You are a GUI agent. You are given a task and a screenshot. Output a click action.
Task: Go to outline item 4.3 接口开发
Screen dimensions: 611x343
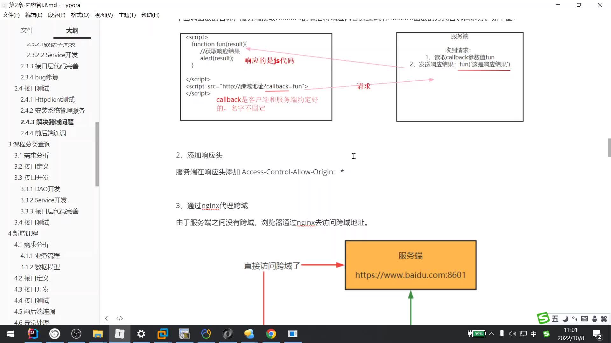point(32,289)
